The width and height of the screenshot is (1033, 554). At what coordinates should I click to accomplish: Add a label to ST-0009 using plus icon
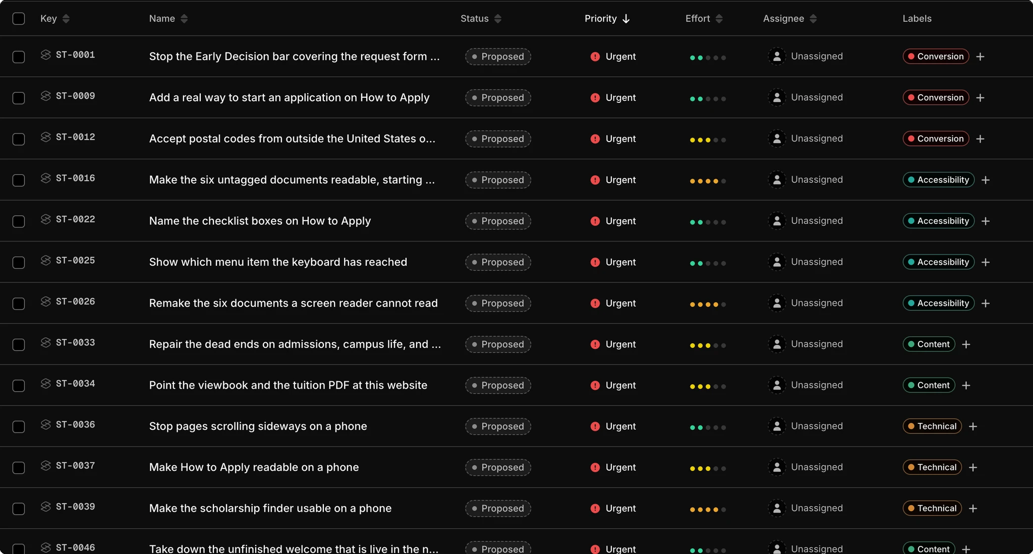[980, 98]
